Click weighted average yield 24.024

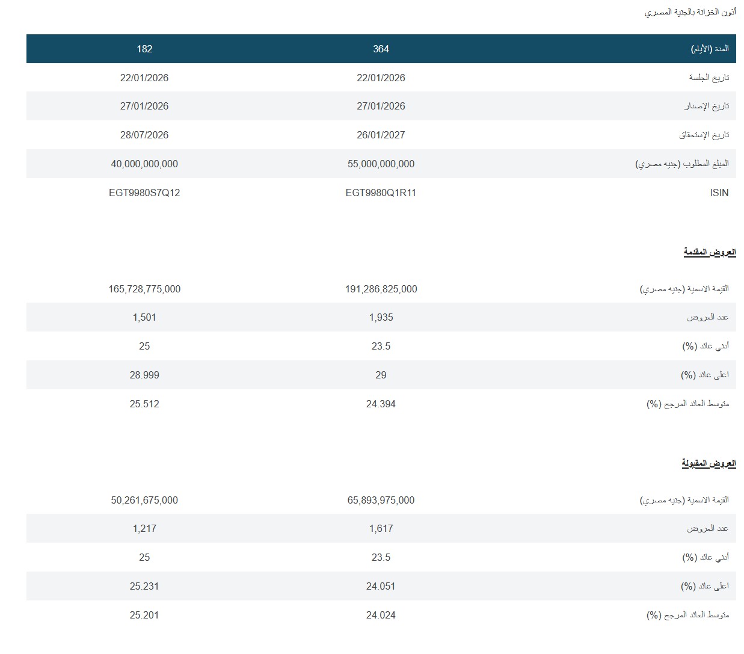pos(381,615)
